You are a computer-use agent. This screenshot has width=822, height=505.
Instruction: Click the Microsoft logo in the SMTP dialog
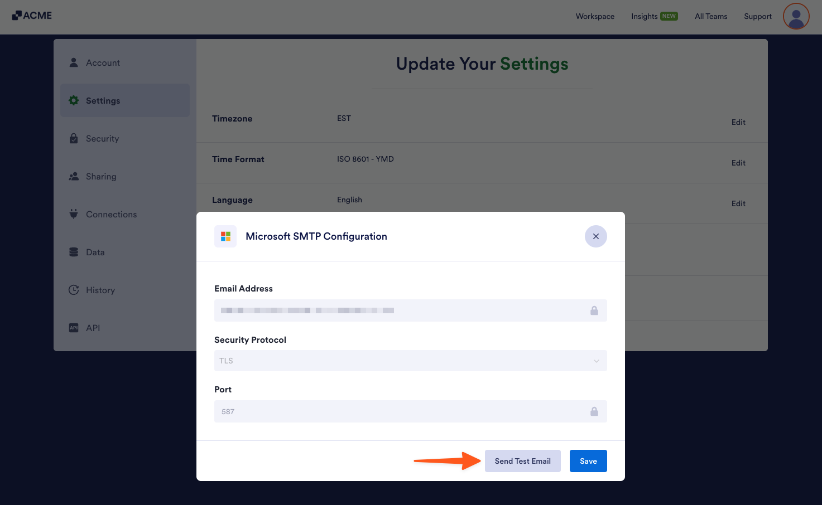pyautogui.click(x=225, y=236)
